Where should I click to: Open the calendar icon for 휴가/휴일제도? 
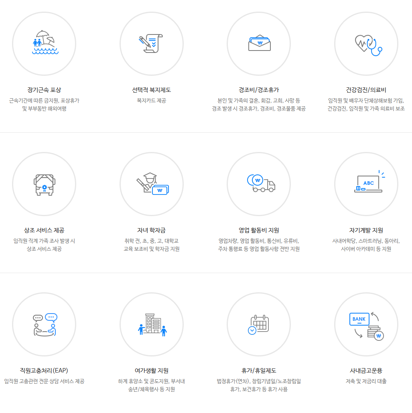[259, 324]
